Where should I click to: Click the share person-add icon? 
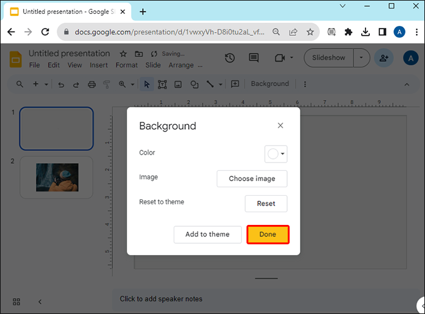point(384,58)
